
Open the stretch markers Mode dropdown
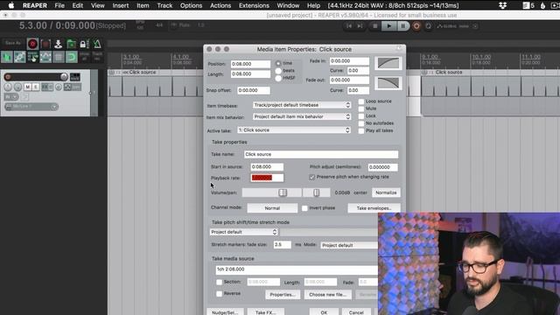[349, 245]
